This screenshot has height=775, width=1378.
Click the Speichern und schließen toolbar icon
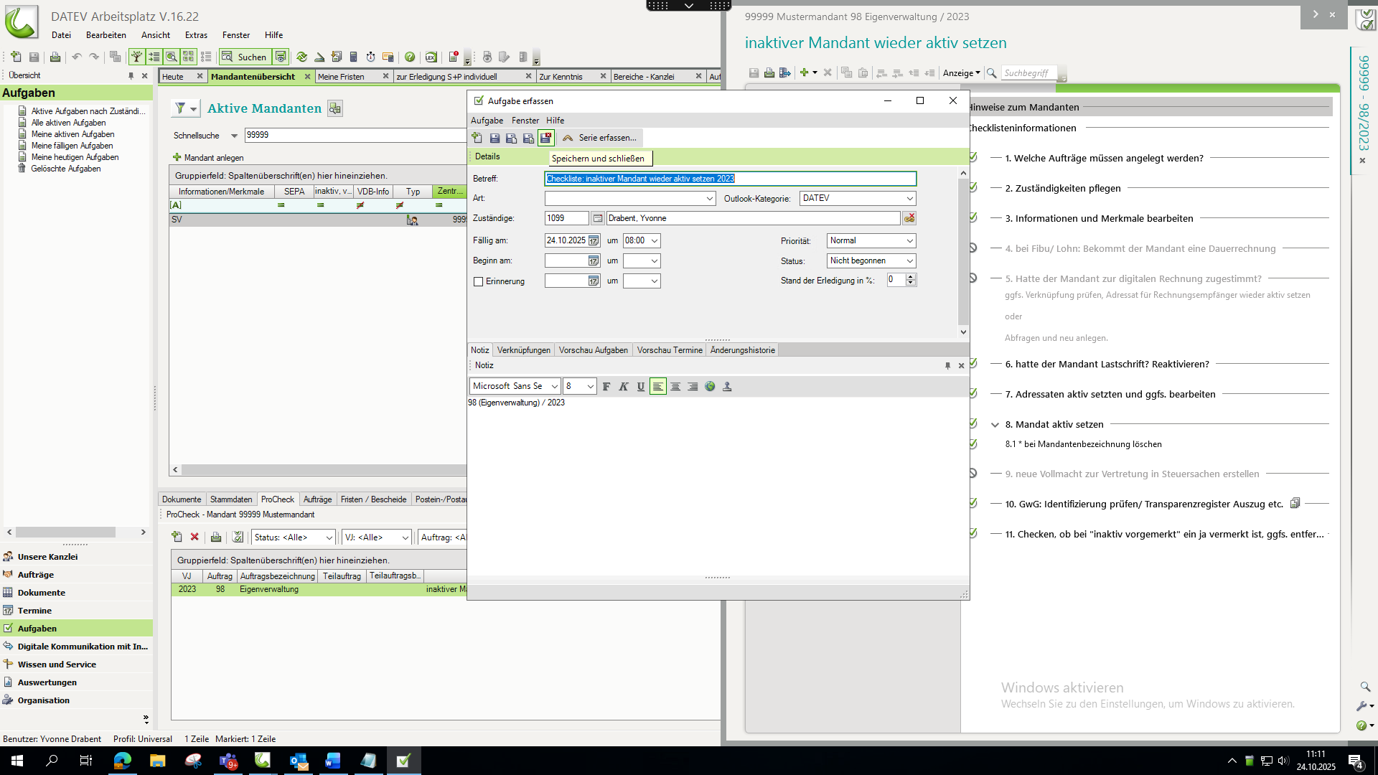(x=546, y=138)
